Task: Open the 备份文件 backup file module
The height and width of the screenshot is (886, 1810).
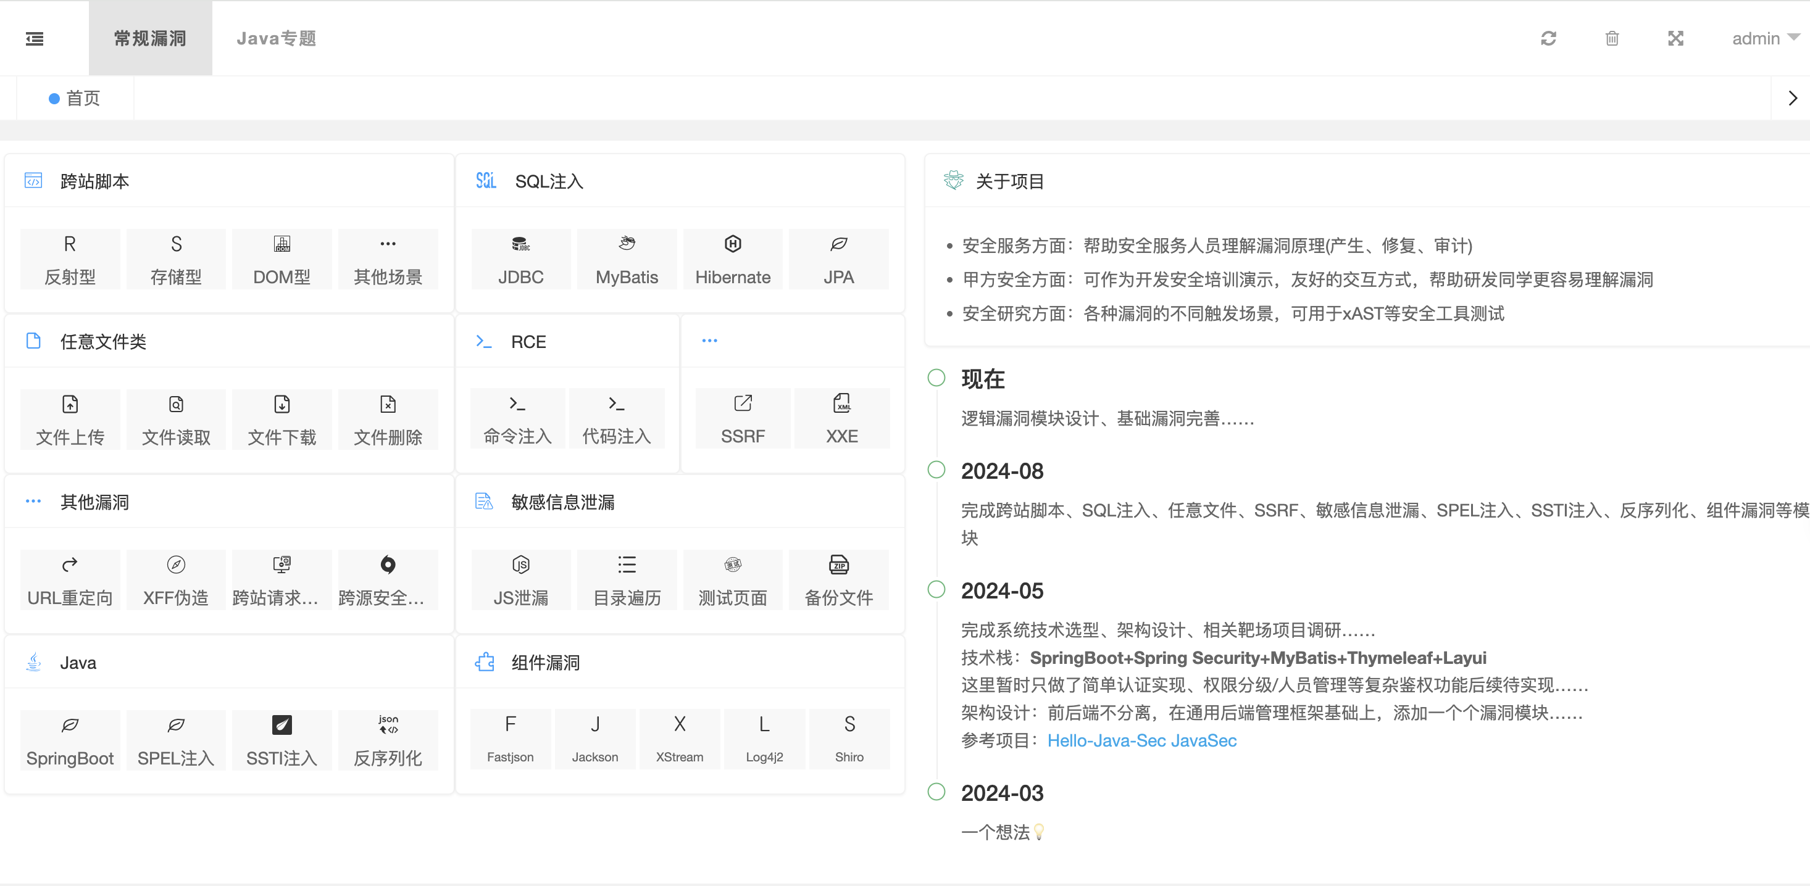Action: (838, 579)
